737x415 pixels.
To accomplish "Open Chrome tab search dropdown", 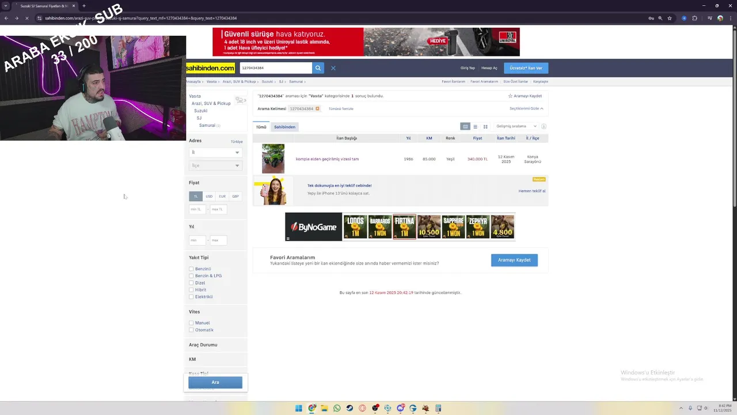I will point(6,6).
